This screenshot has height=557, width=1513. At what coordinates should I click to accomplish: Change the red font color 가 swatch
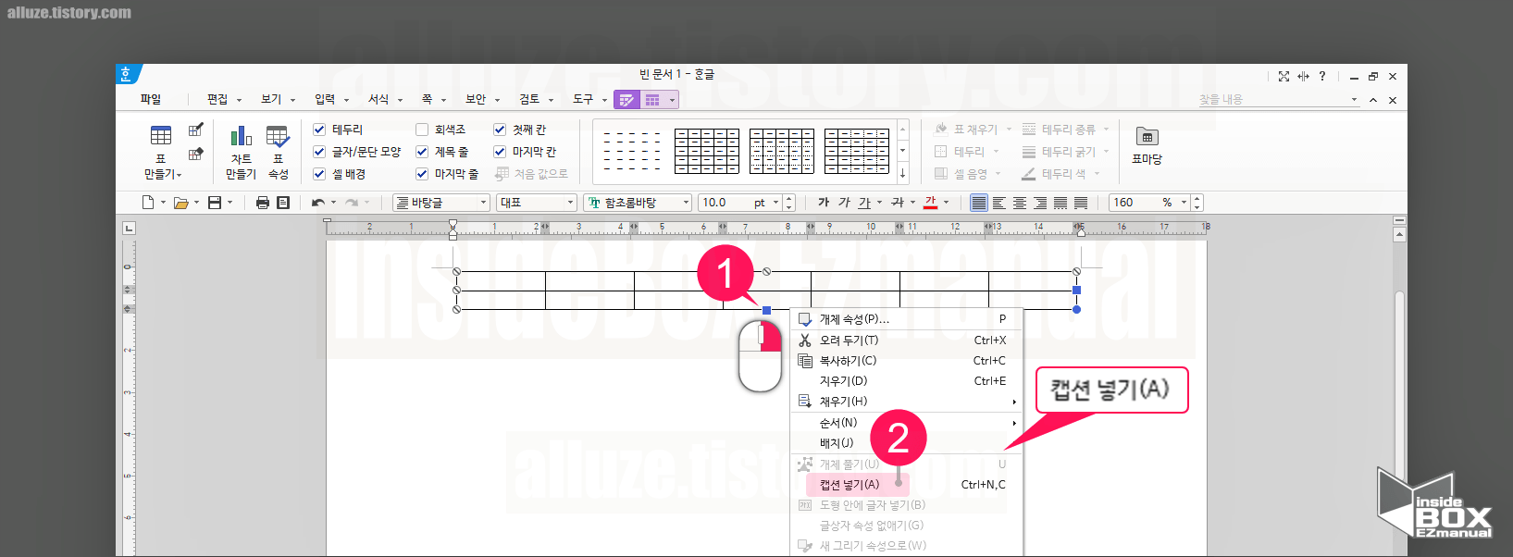click(x=931, y=203)
